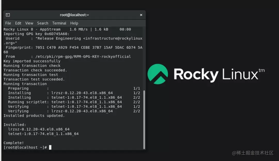
Task: Click the Complete! line in the terminal output
Action: tap(13, 143)
